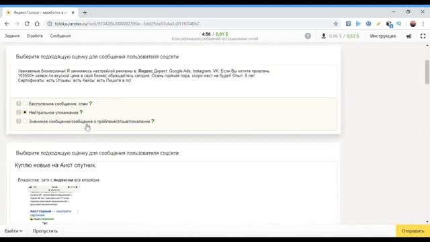Image resolution: width=430 pixels, height=242 pixels.
Task: Open a new browser tab with plus
Action: pyautogui.click(x=85, y=13)
